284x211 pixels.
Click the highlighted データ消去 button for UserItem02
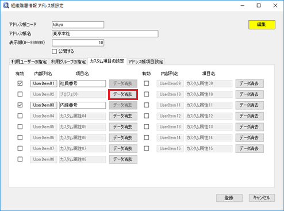(123, 94)
